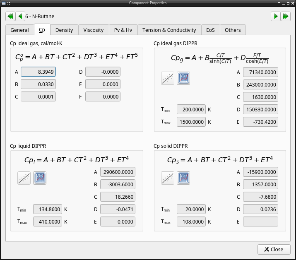Click empty Cp solid E field
The image size is (296, 260).
click(260, 221)
